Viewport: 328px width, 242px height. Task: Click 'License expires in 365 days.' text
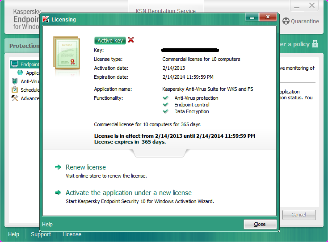[x=130, y=142]
